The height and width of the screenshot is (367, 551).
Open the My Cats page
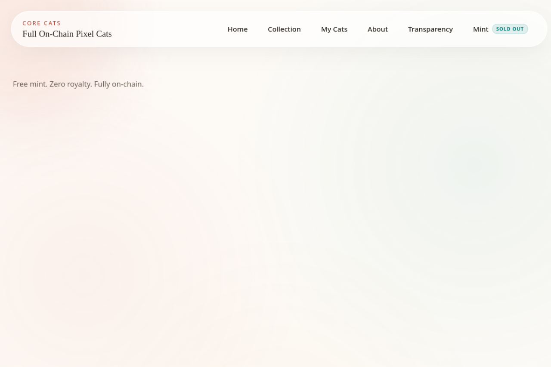[334, 29]
